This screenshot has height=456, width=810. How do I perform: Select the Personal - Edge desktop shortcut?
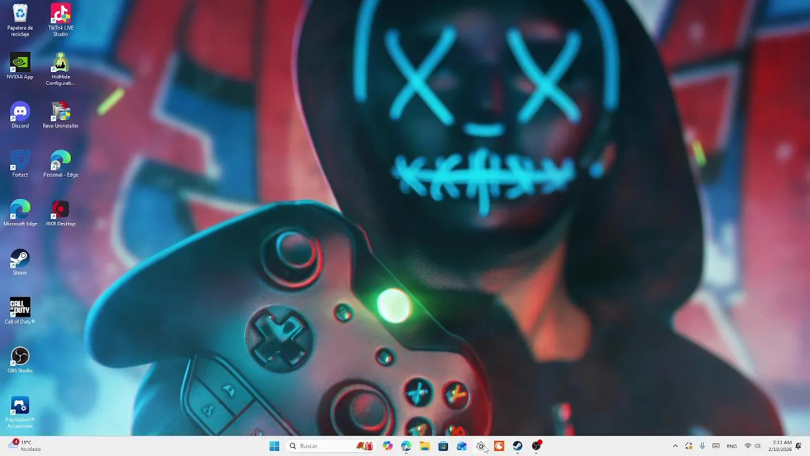click(61, 164)
